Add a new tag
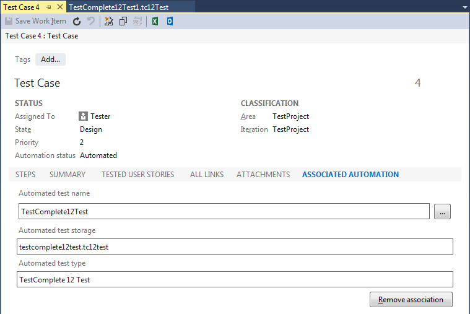Screen dimensions: 470x314 tap(50, 59)
